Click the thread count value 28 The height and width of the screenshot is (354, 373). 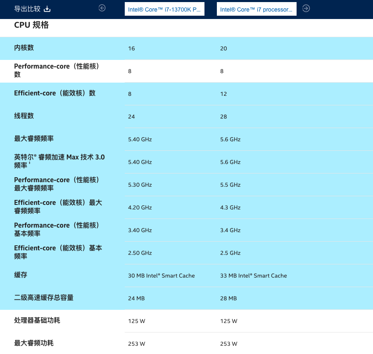coord(223,116)
